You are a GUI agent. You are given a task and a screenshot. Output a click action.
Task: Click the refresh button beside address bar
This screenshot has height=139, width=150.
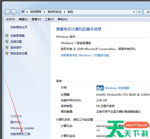point(139,12)
